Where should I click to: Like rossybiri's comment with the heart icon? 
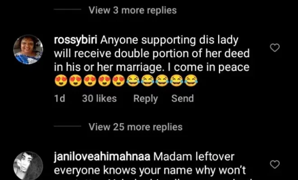coord(275,48)
